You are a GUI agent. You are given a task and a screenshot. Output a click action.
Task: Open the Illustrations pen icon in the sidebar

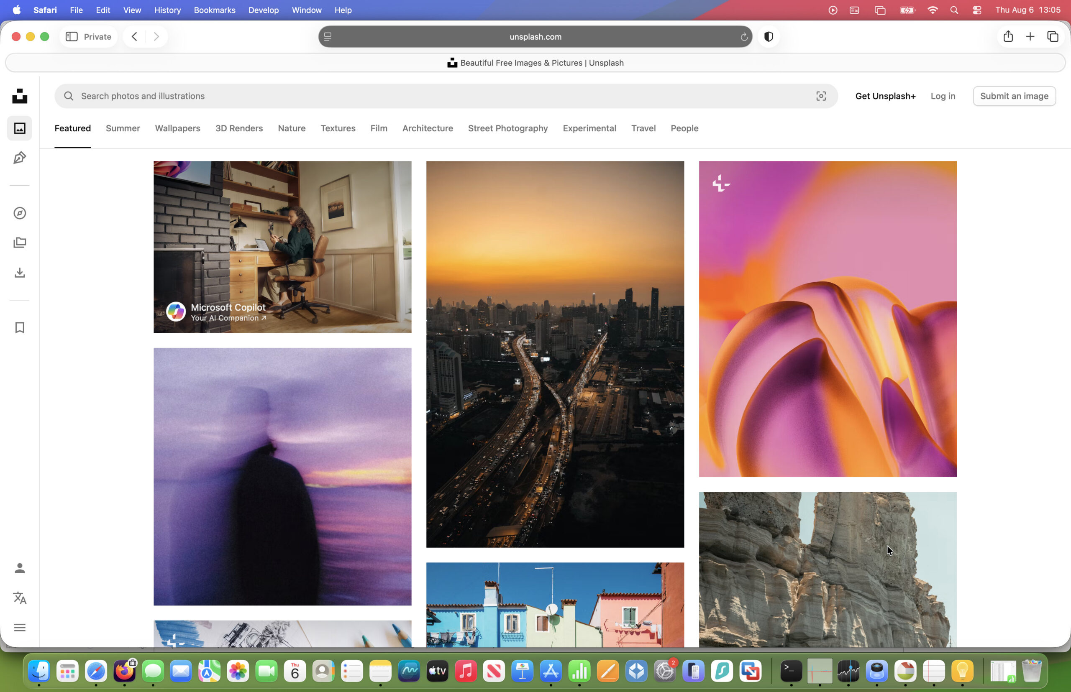pos(19,158)
